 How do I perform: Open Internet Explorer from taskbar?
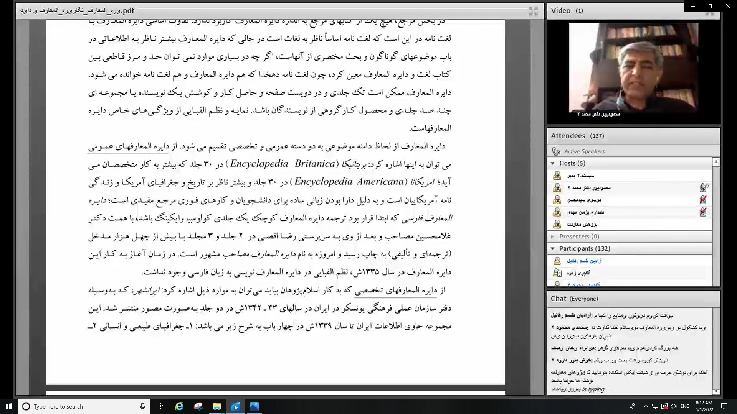(179, 406)
